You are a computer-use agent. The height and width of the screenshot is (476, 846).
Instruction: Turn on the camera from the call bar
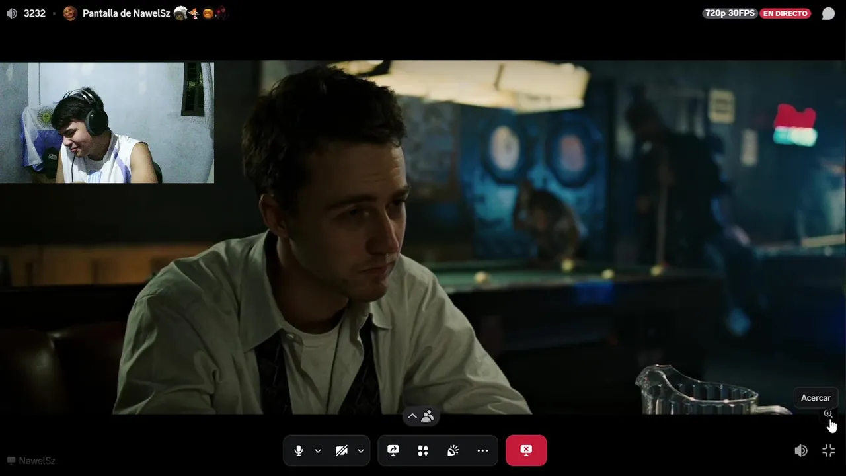click(341, 450)
